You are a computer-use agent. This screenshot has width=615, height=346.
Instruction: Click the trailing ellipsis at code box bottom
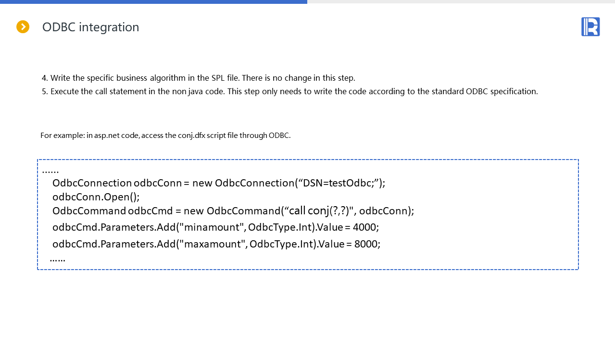click(57, 259)
